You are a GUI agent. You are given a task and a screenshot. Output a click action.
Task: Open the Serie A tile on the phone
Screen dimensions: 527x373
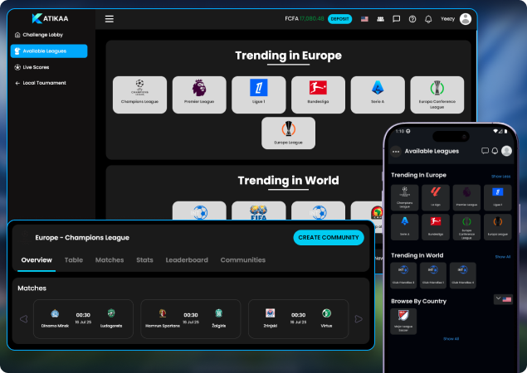[x=405, y=227]
